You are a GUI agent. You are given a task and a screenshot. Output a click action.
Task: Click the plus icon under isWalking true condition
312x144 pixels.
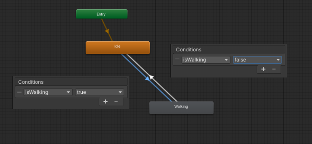(105, 102)
